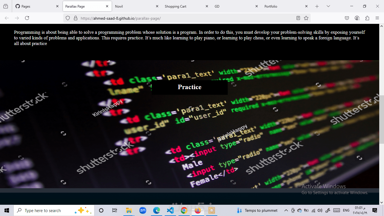Go back to previous page
Screen dimensions: 384x216
(x=7, y=18)
